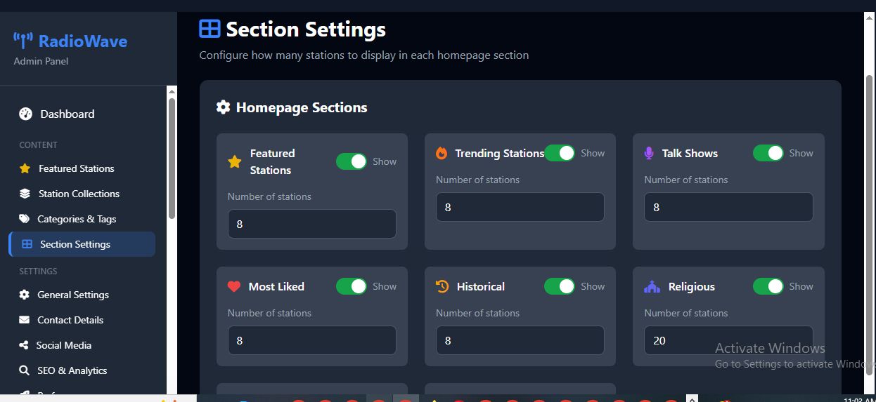The width and height of the screenshot is (876, 402).
Task: Open the Contact Details settings page
Action: tap(70, 320)
